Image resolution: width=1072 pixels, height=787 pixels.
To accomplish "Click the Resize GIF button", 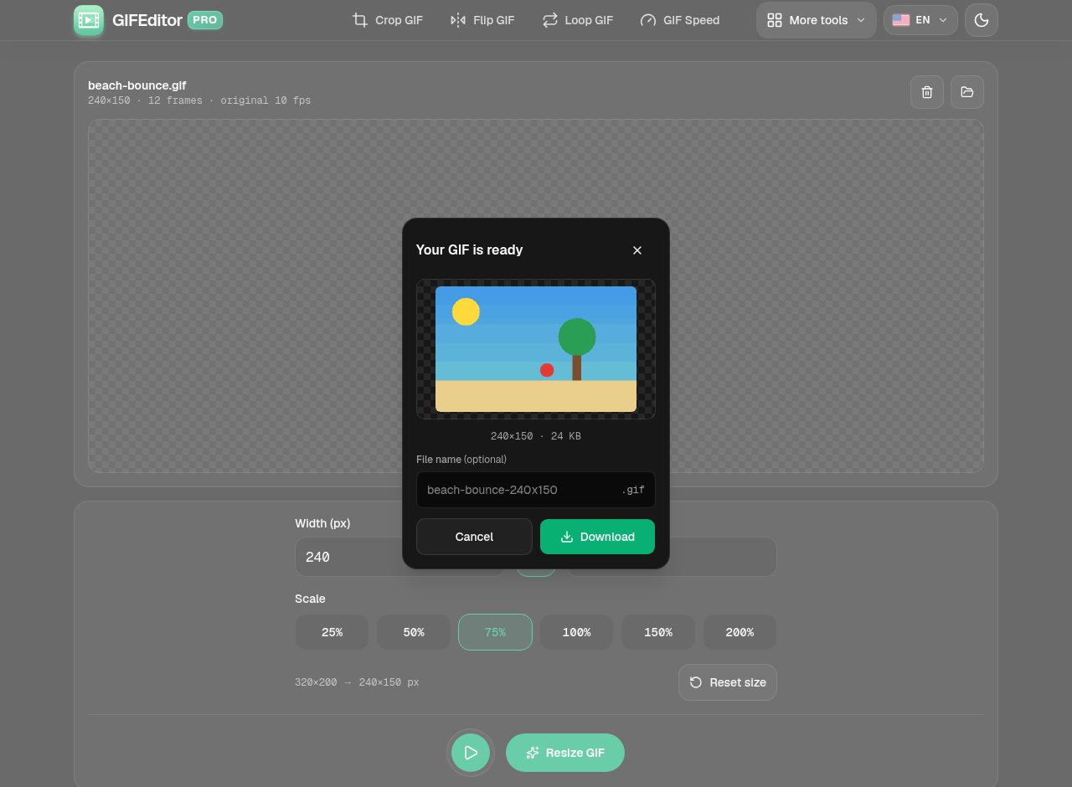I will [x=565, y=753].
